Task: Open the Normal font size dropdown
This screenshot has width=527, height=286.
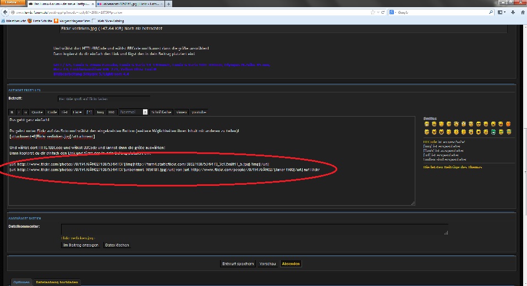Action: click(x=133, y=112)
